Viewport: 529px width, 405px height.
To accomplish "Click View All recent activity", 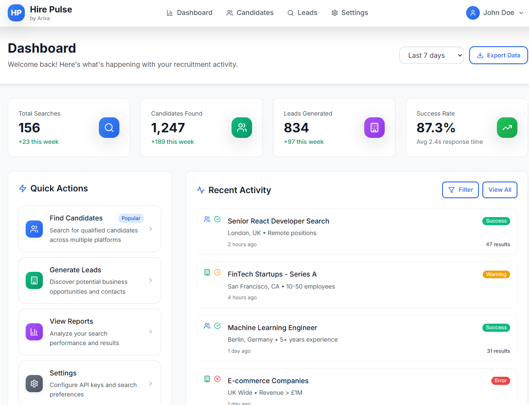I will 499,190.
